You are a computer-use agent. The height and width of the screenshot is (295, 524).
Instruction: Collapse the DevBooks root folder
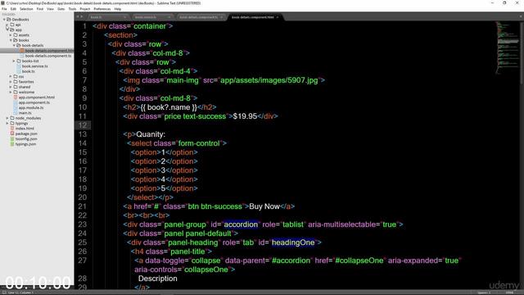click(4, 20)
